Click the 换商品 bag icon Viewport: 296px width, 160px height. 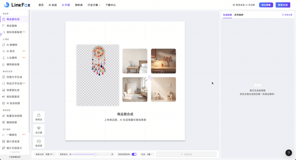39,115
